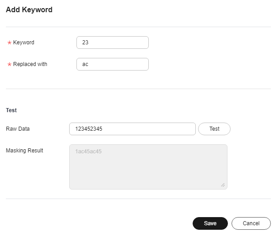
Task: Select the Raw Data input box
Action: 132,129
